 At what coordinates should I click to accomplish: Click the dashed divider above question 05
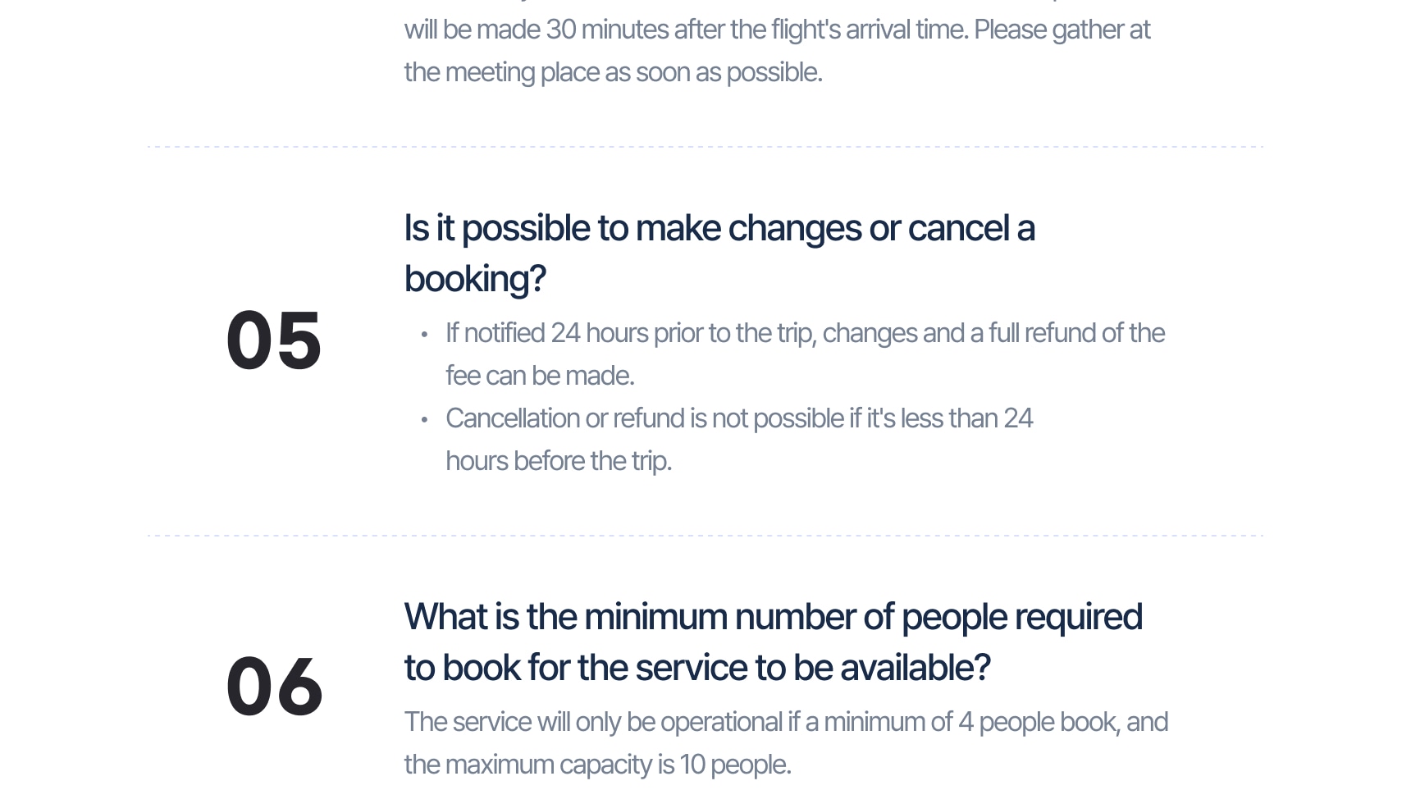pos(705,147)
